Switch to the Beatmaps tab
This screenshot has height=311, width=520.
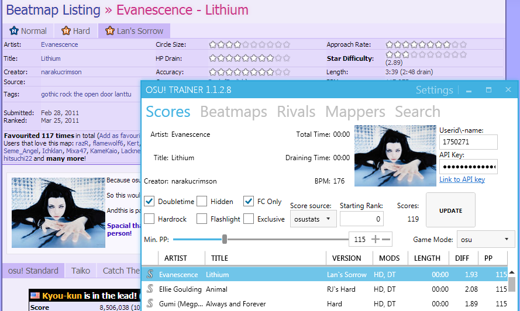[x=233, y=112]
